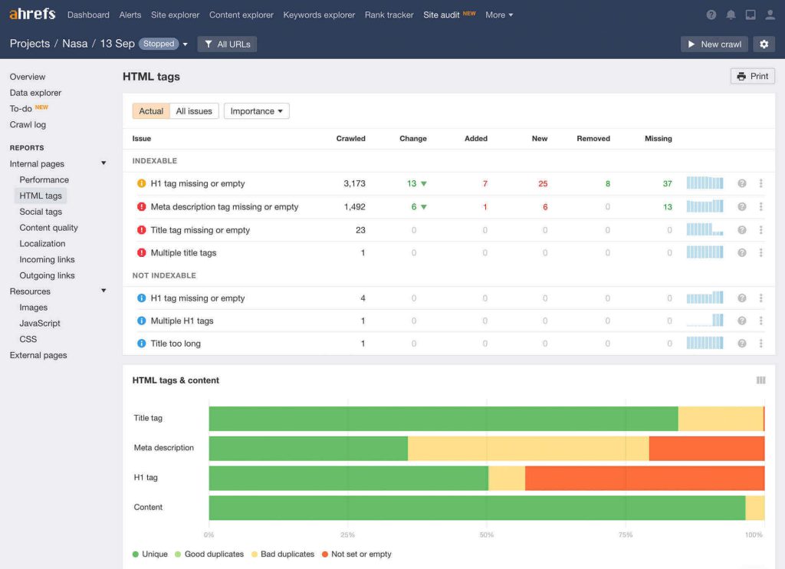The image size is (785, 569).
Task: Open kebab menu for H1 tag missing row
Action: click(x=760, y=183)
